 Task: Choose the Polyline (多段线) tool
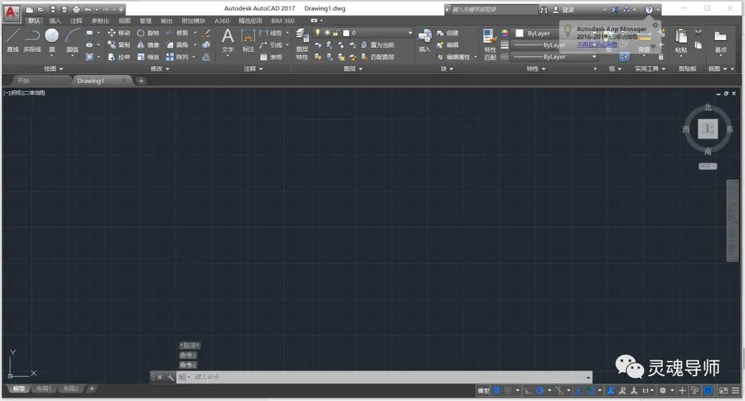coord(32,40)
